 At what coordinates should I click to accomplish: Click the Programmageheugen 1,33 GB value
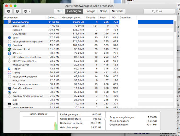pyautogui.click(x=152, y=117)
